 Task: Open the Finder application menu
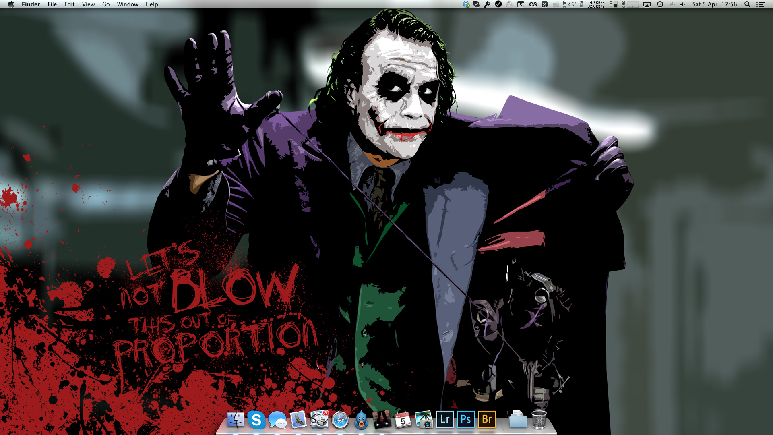point(31,4)
